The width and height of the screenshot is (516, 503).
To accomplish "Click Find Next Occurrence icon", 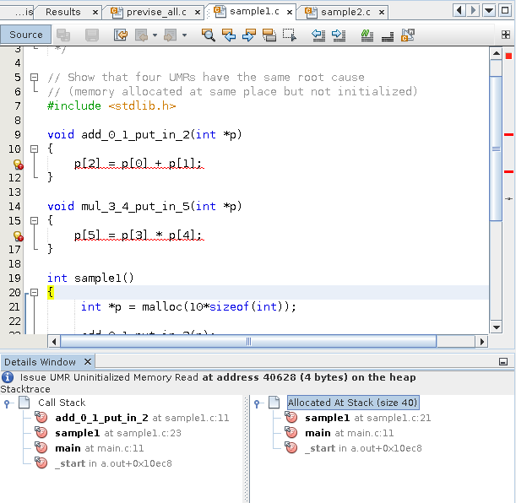I will pos(249,35).
